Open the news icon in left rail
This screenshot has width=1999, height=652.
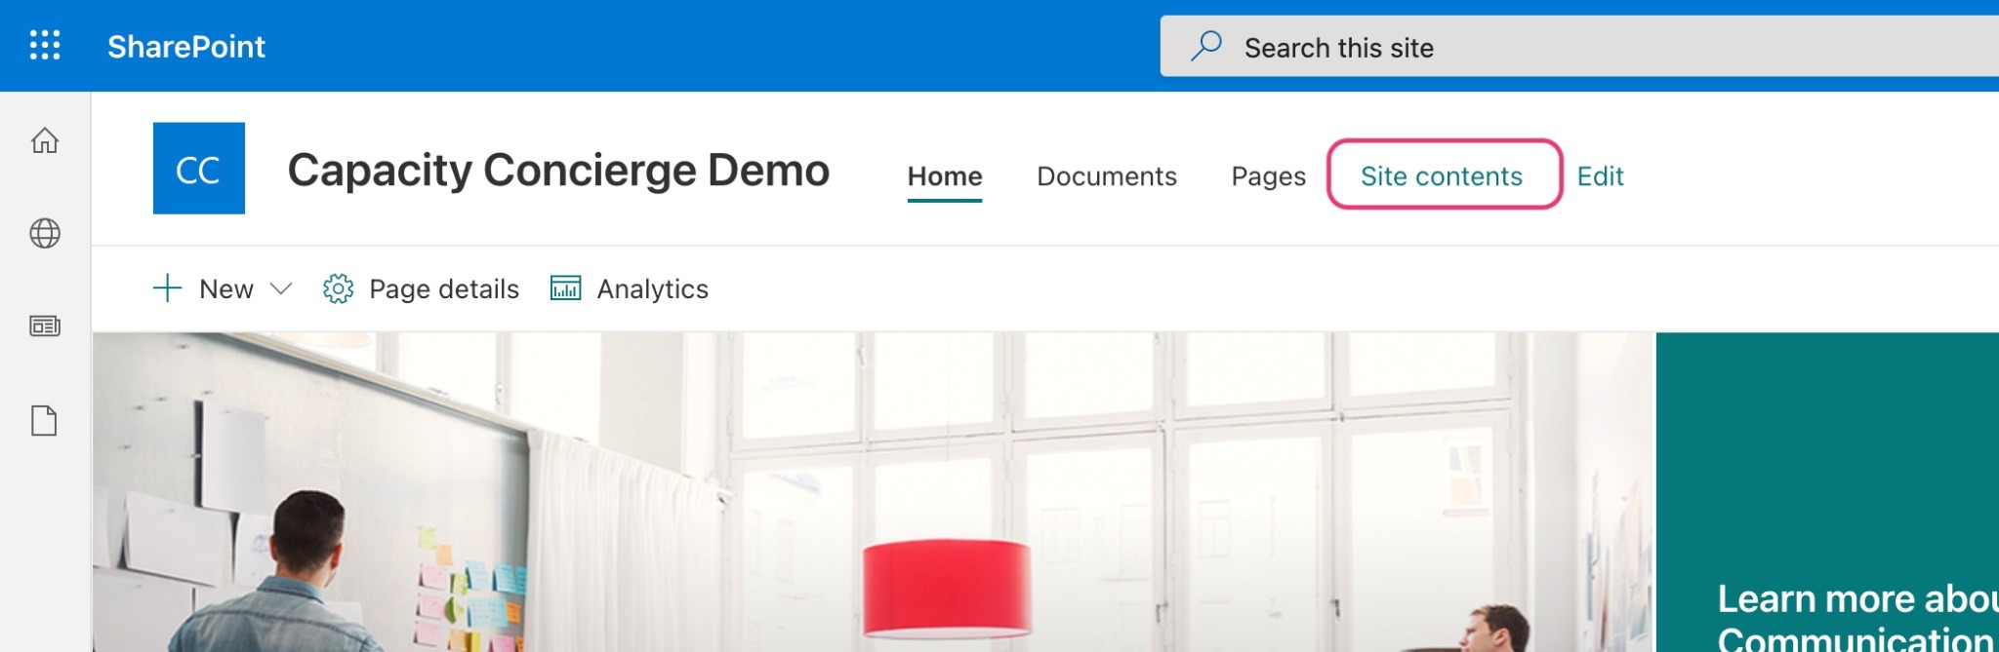45,326
